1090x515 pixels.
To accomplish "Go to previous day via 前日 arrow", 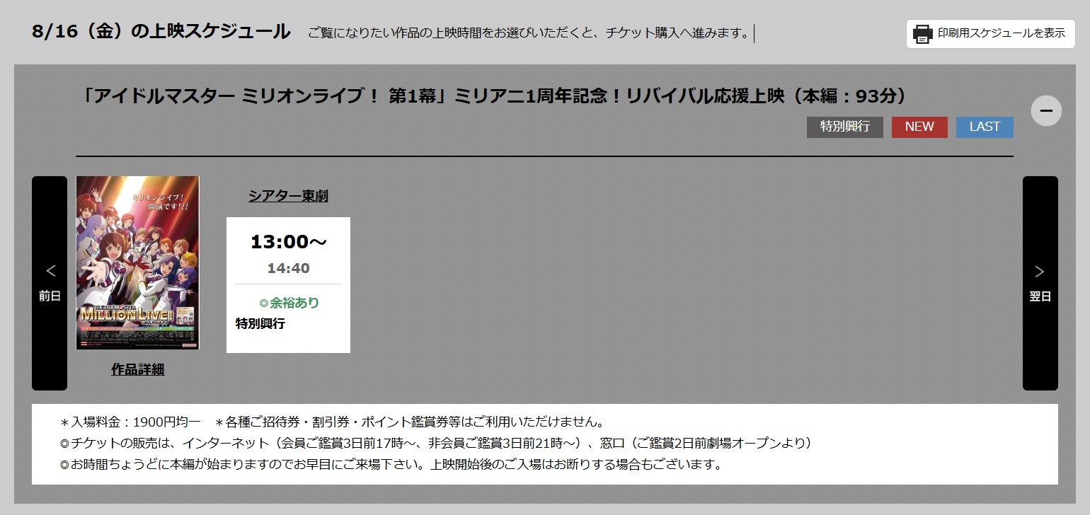I will [50, 283].
